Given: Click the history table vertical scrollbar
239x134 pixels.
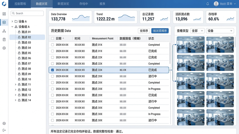Looking at the screenshot, I should coord(170,53).
